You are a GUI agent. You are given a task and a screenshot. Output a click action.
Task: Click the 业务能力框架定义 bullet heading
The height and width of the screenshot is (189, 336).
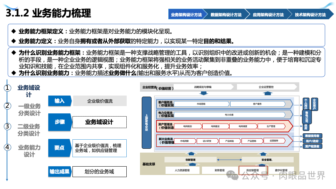coord(41,31)
